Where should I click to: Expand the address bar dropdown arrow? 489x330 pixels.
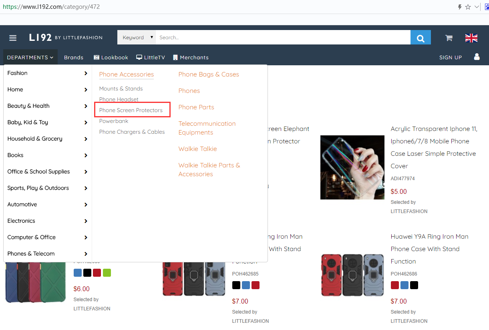tap(477, 7)
